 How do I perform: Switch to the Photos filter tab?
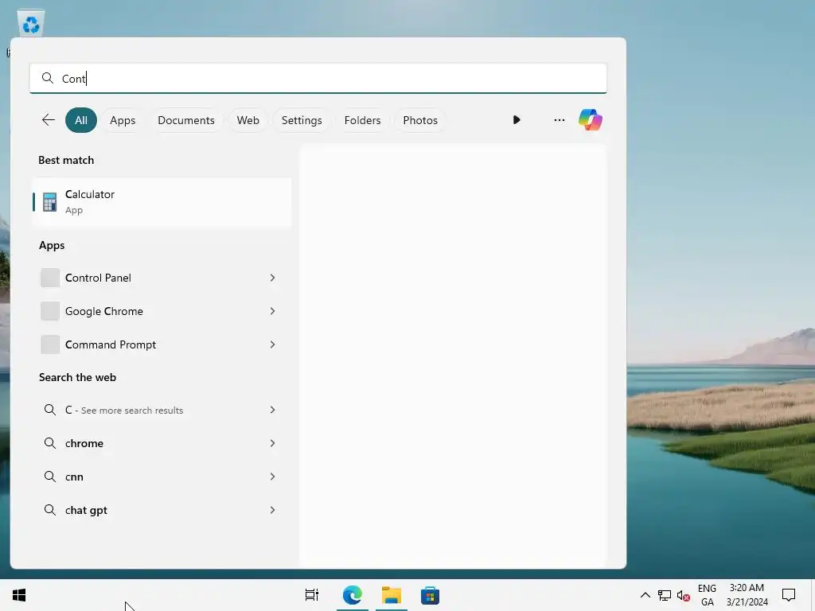click(x=420, y=120)
